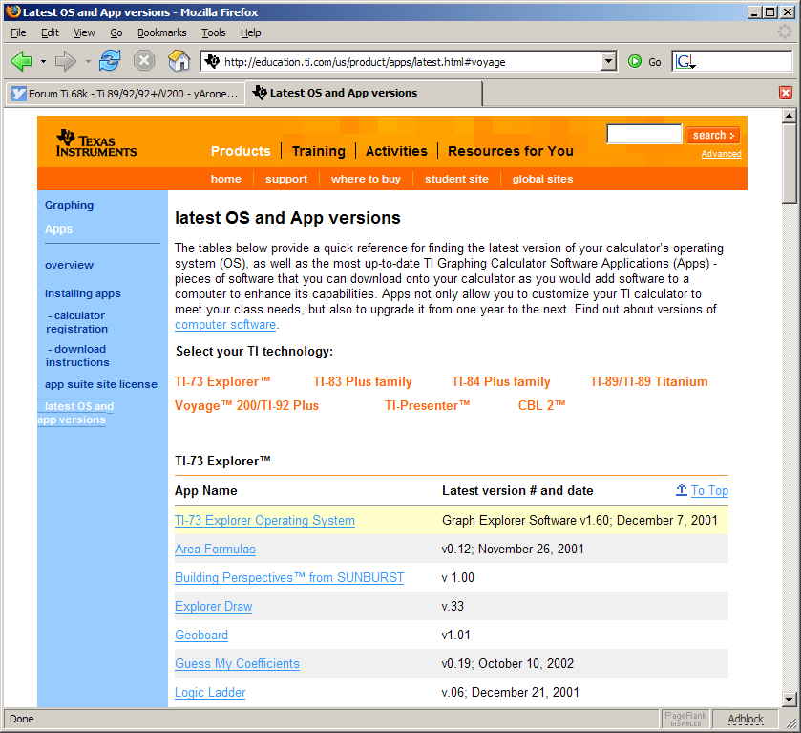801x733 pixels.
Task: Follow the computer software link
Action: (225, 325)
